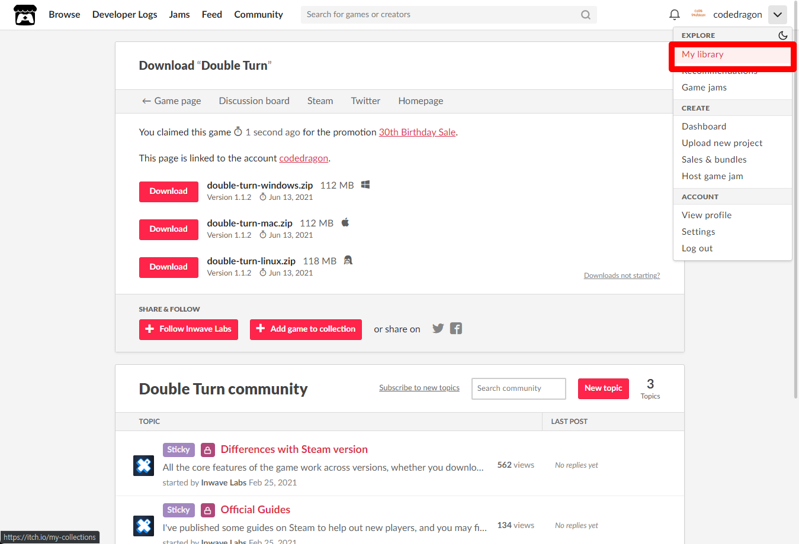Open the codedragon account link

304,158
